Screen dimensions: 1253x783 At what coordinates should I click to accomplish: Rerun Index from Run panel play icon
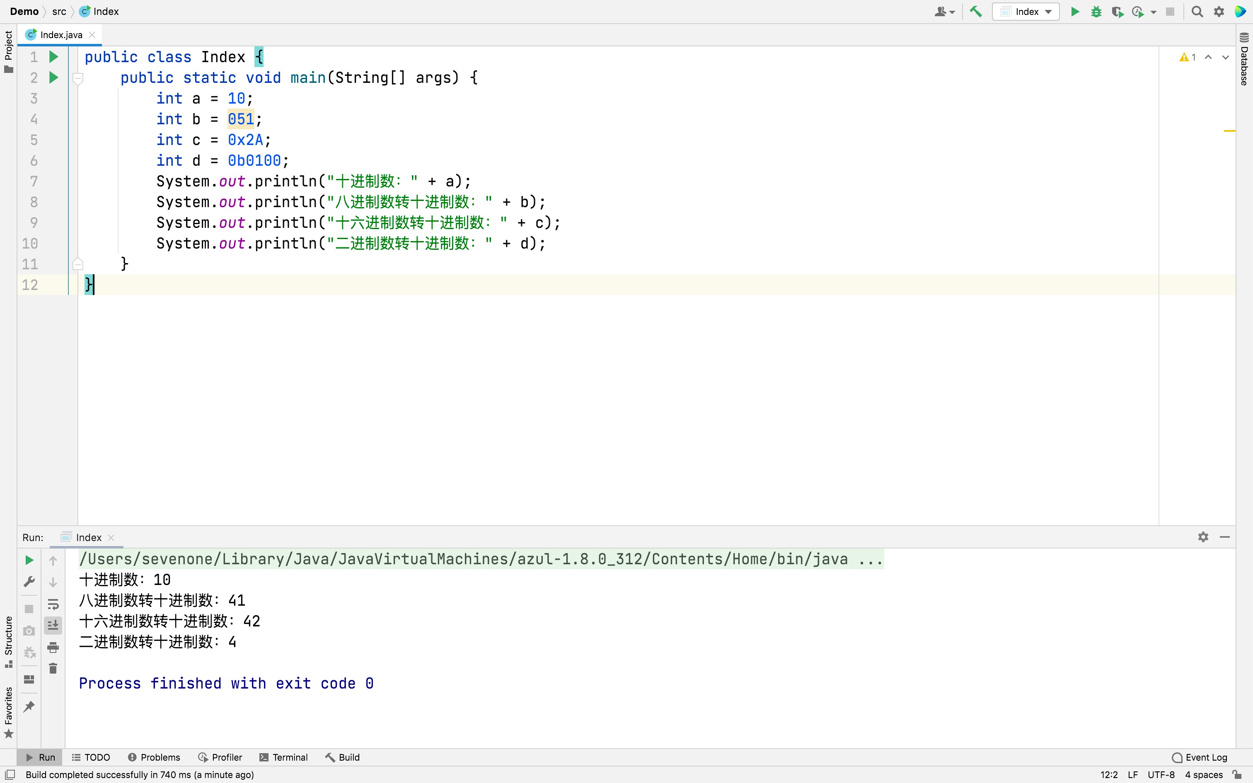pos(29,560)
